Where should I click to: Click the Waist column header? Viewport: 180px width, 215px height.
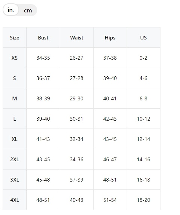tap(77, 38)
